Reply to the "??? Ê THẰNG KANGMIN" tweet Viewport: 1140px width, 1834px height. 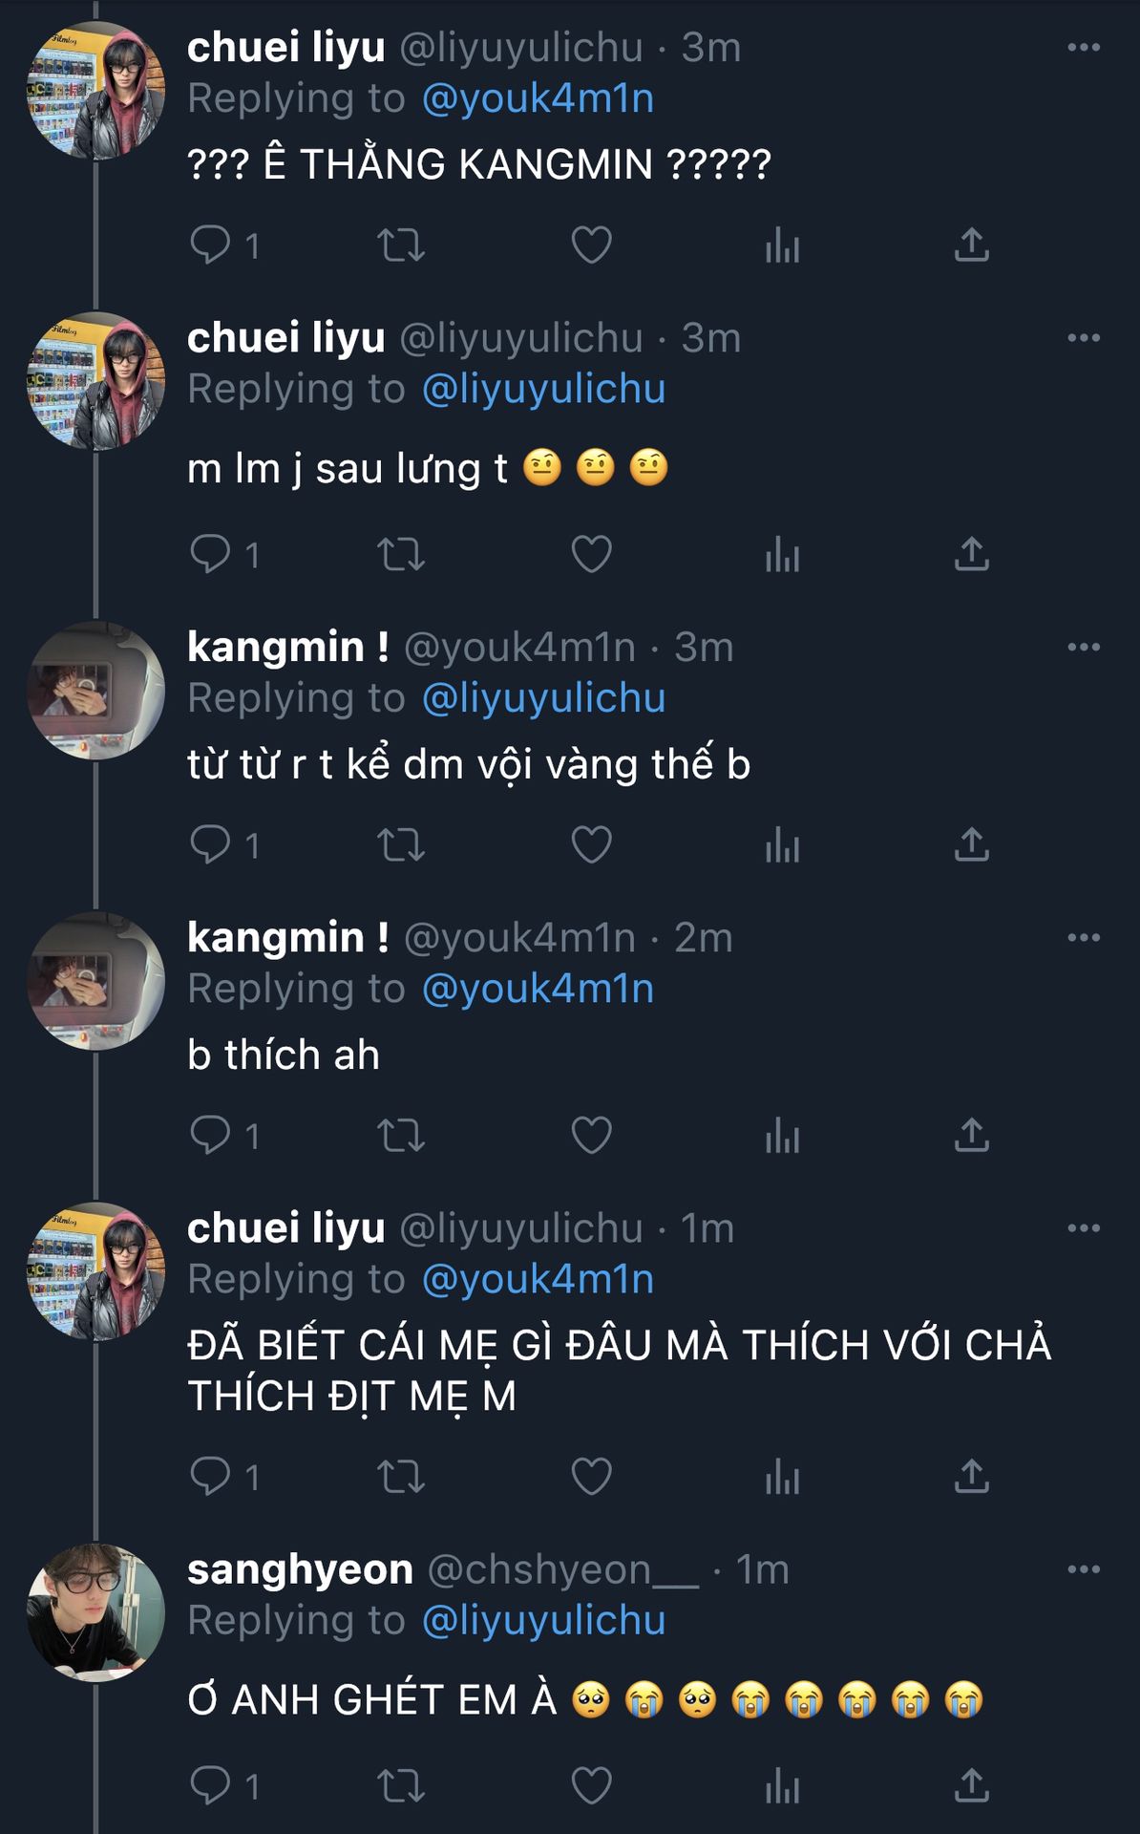(x=210, y=245)
